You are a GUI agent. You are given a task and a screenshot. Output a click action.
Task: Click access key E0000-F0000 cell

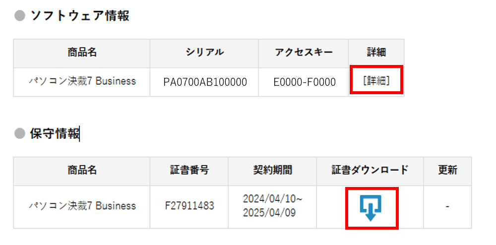tap(305, 82)
